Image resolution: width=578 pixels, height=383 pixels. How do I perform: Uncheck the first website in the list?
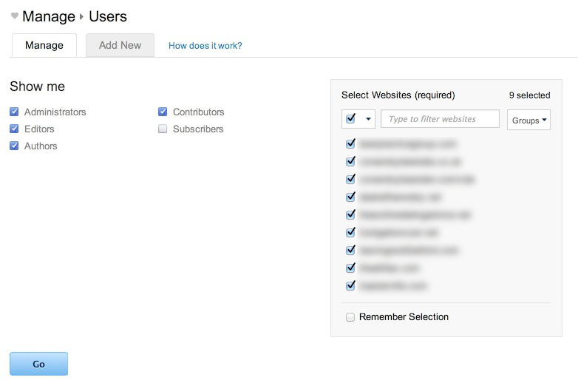point(350,144)
